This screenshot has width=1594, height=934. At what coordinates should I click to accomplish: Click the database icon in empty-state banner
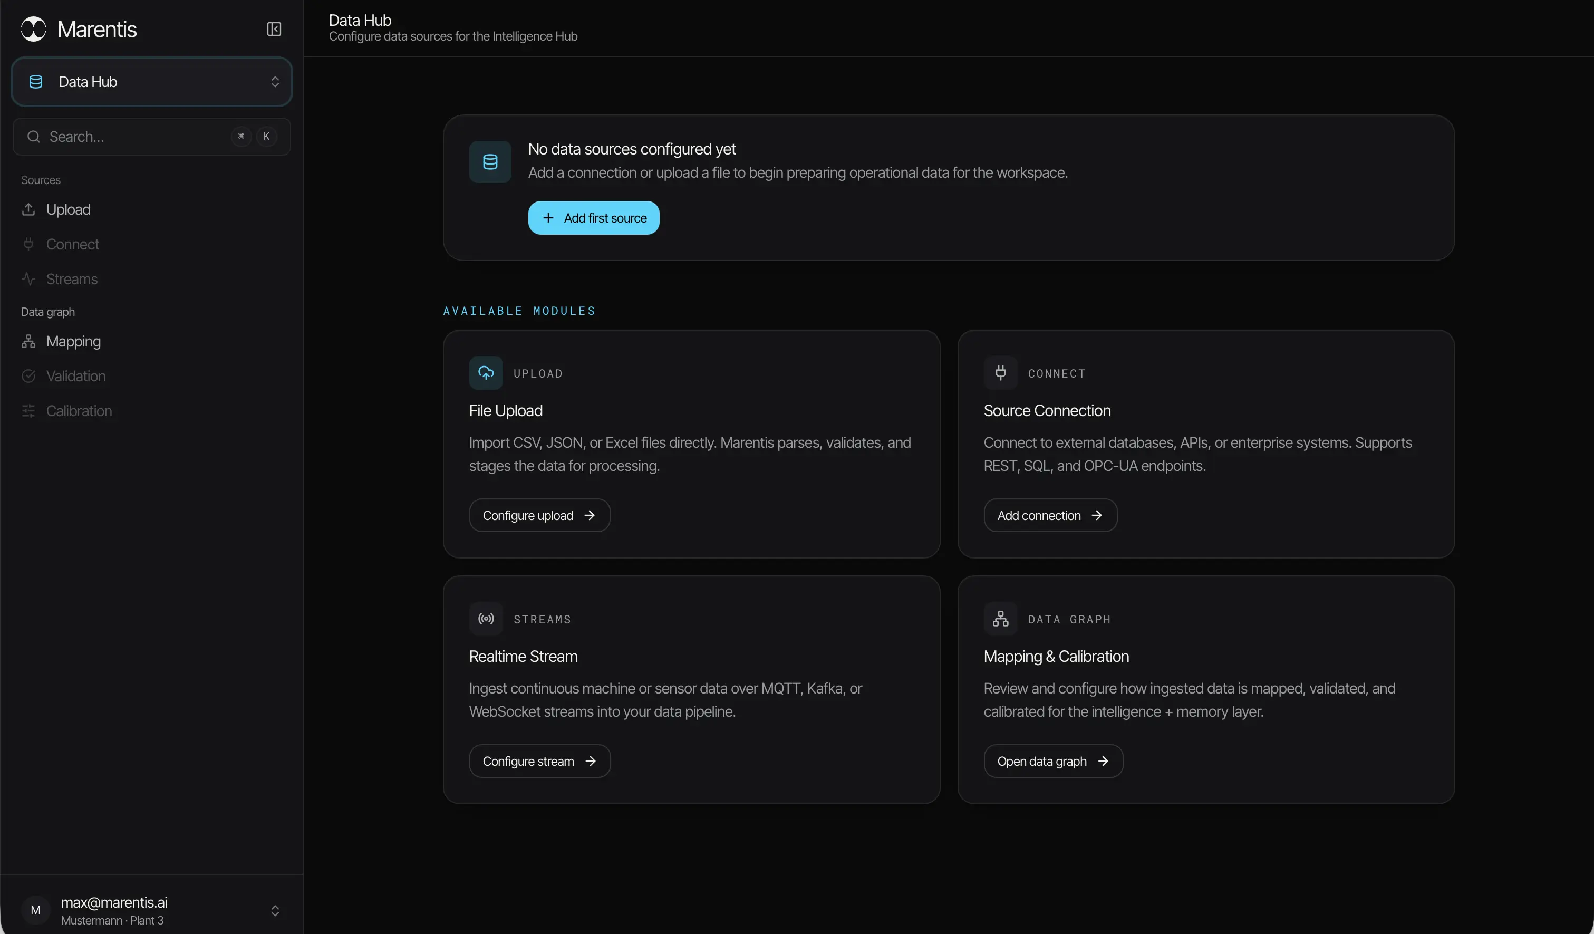(x=490, y=162)
